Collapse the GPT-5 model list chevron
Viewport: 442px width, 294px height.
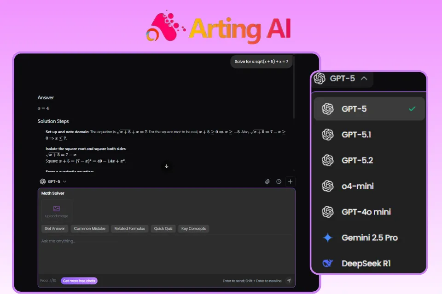click(x=364, y=78)
